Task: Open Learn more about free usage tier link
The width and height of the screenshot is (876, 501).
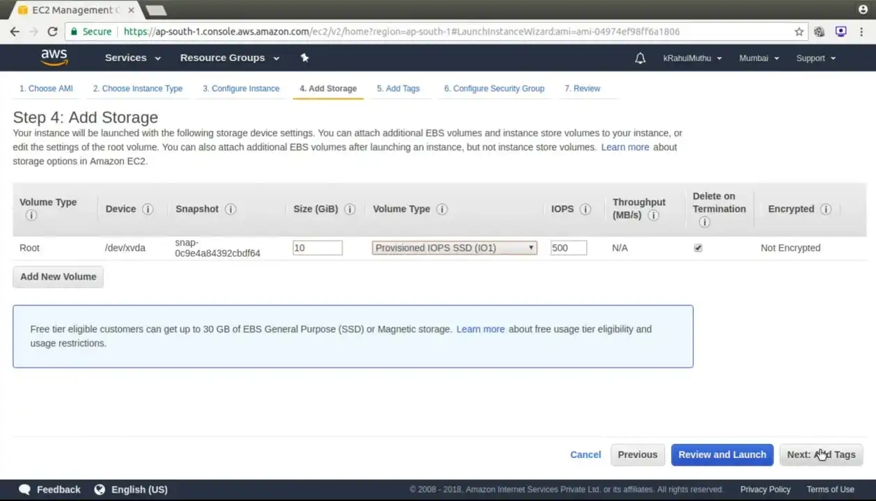Action: (x=480, y=329)
